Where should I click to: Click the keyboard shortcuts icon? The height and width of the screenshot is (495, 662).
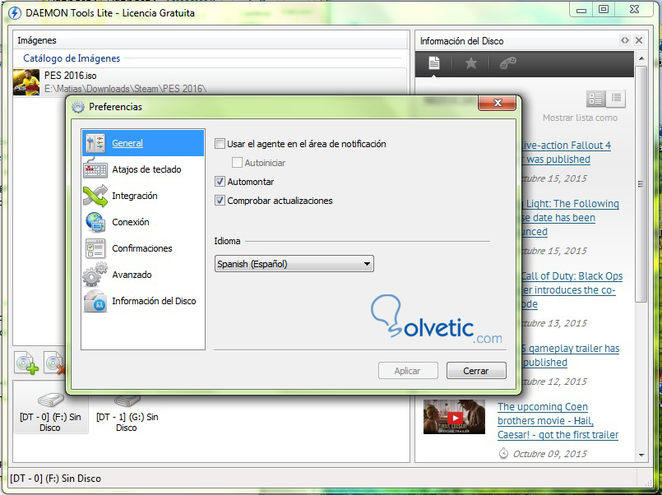(x=95, y=169)
